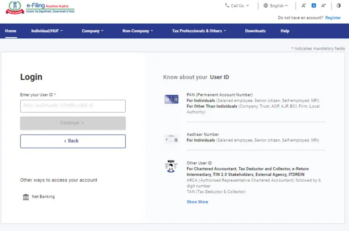Screen dimensions: 349x231
Task: Open the Downloads menu item
Action: click(255, 31)
